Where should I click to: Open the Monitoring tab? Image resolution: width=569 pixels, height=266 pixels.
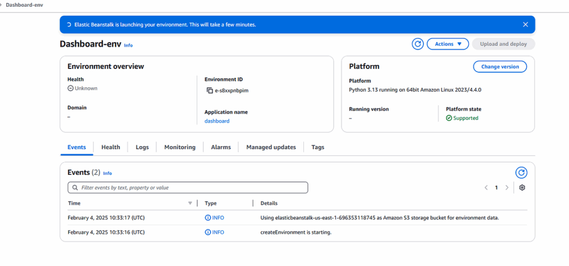coord(179,147)
